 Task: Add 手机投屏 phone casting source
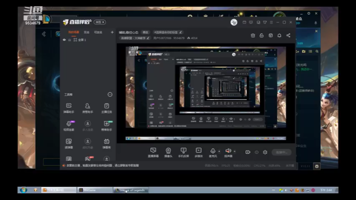(183, 152)
